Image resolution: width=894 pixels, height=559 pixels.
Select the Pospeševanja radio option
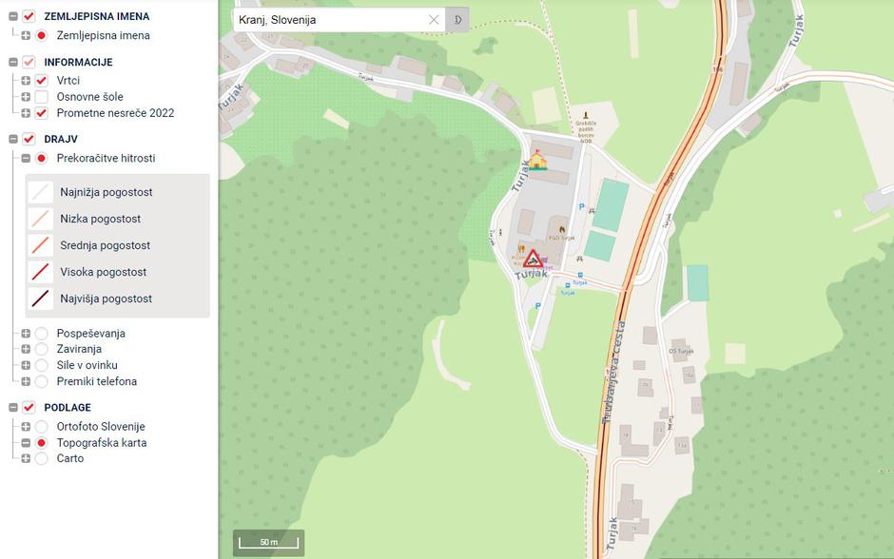[41, 334]
